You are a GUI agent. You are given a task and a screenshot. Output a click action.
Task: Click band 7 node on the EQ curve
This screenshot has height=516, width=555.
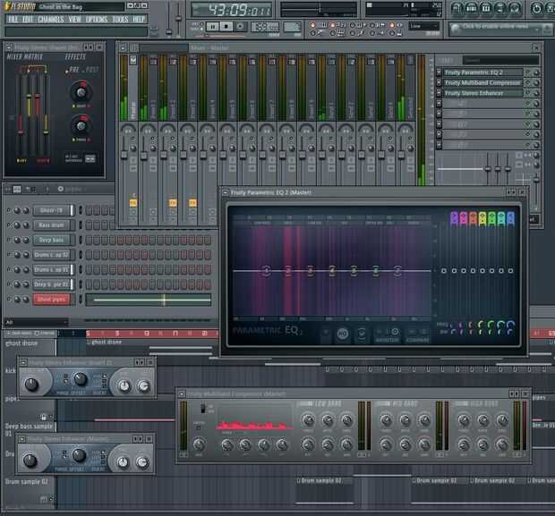pos(397,271)
